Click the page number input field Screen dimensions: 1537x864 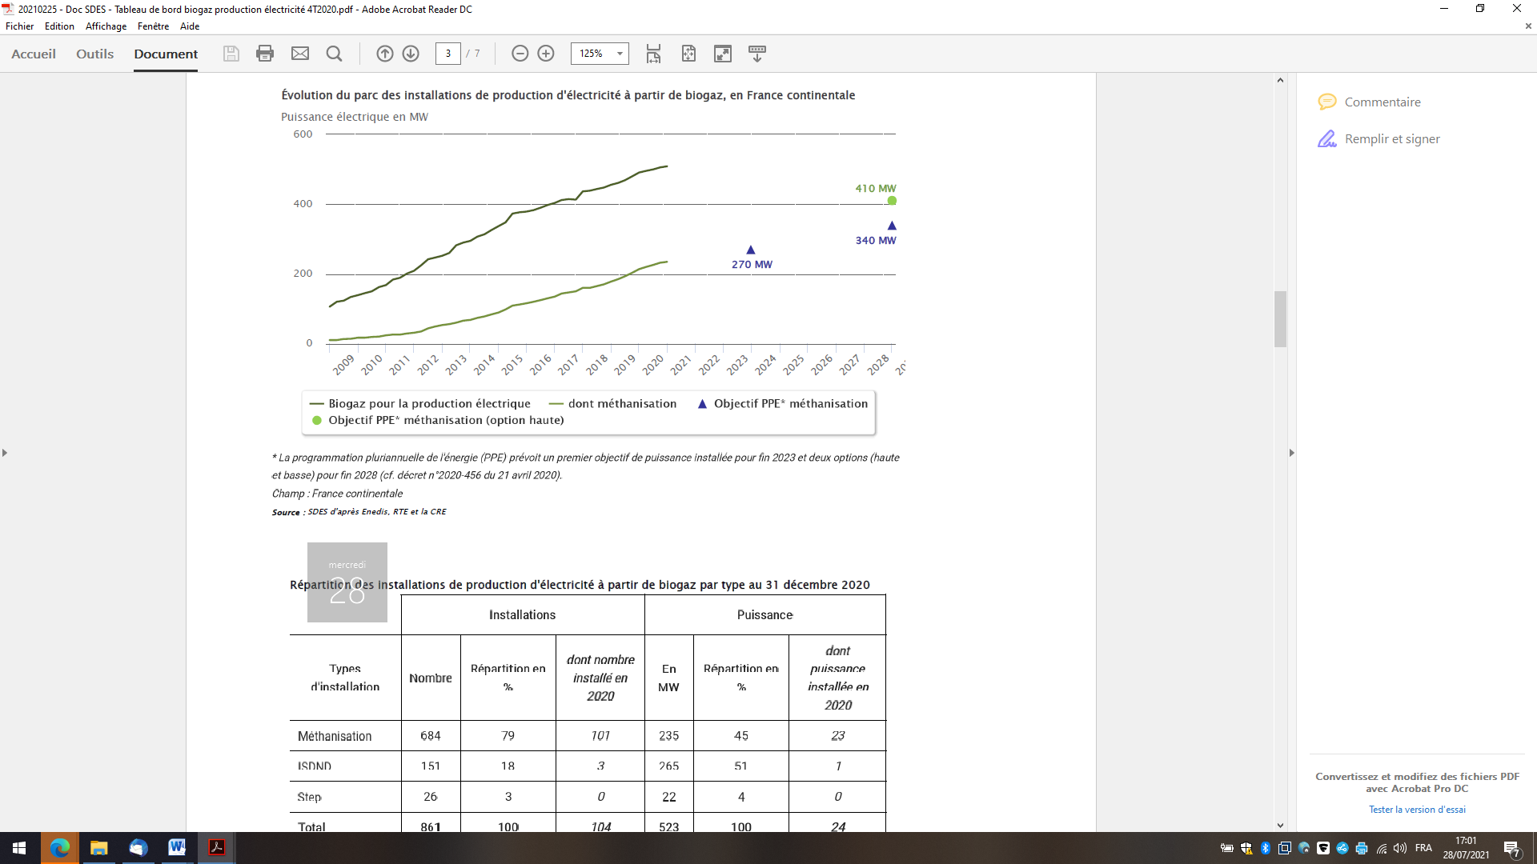448,54
